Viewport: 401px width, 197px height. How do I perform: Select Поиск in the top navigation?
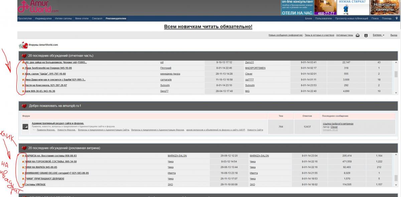pos(375,19)
